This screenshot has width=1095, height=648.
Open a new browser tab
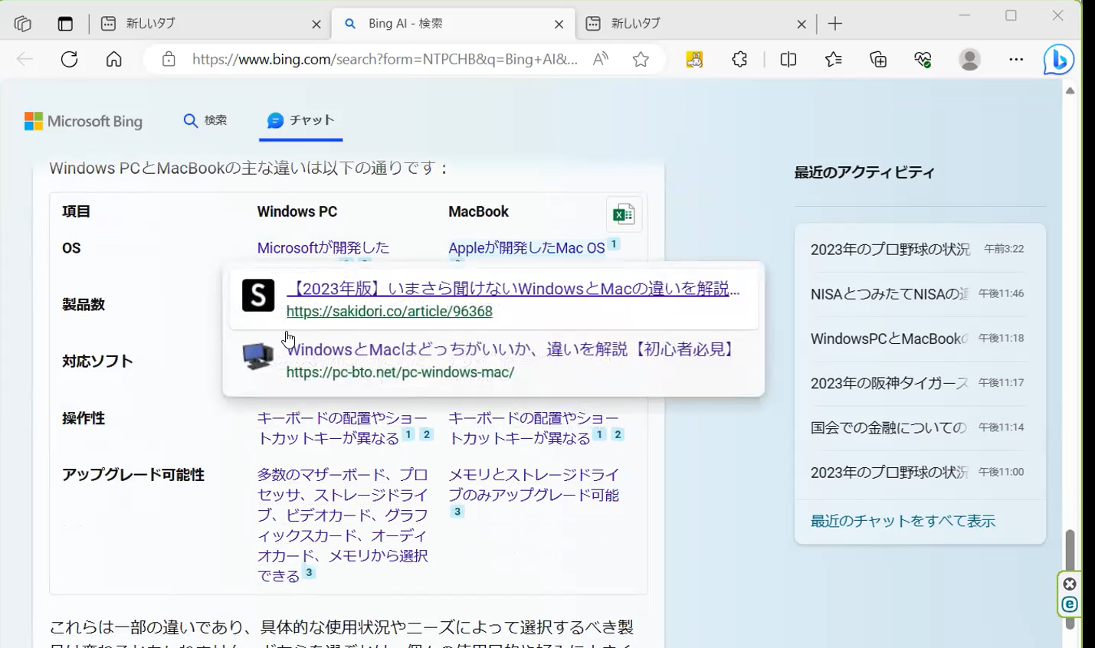tap(835, 24)
